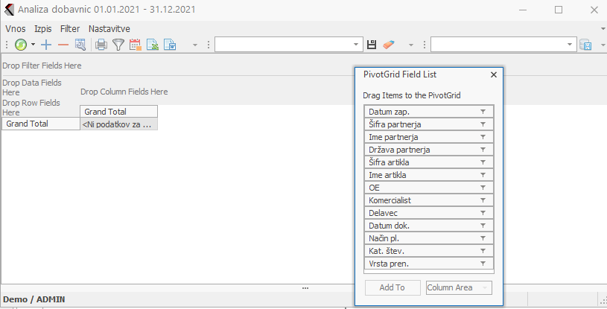
Task: Click the green refresh icon in toolbar
Action: tap(20, 45)
